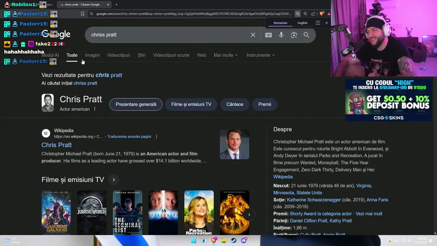The height and width of the screenshot is (246, 437).
Task: Bookmark this page in the toolbar
Action: point(83,14)
